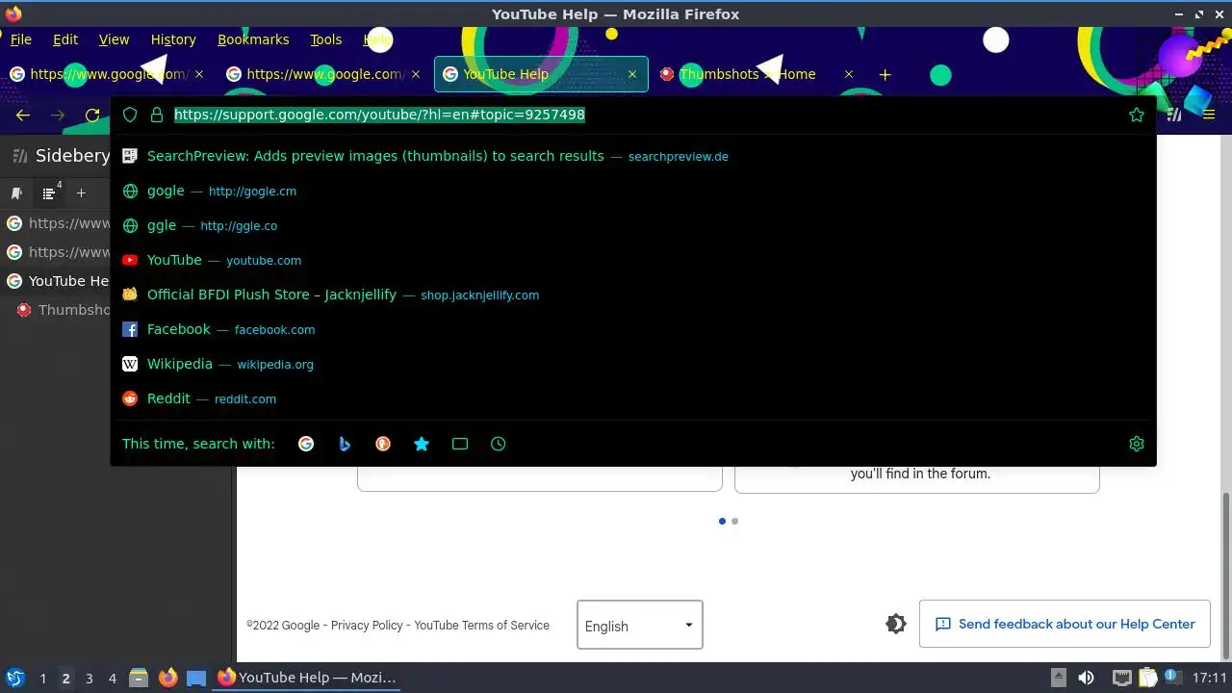Viewport: 1232px width, 693px height.
Task: Close the Thumbshots Home tab
Action: (x=849, y=74)
